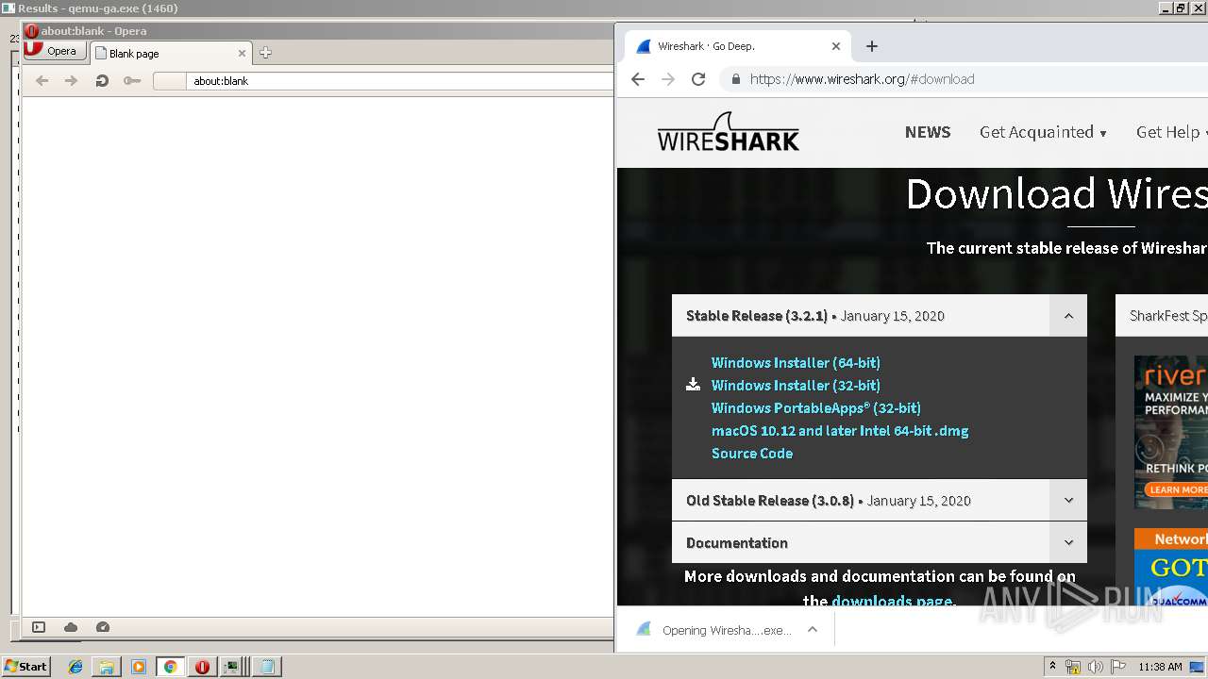Click Opera Link cloud icon
Screen dimensions: 1208x679
[71, 627]
